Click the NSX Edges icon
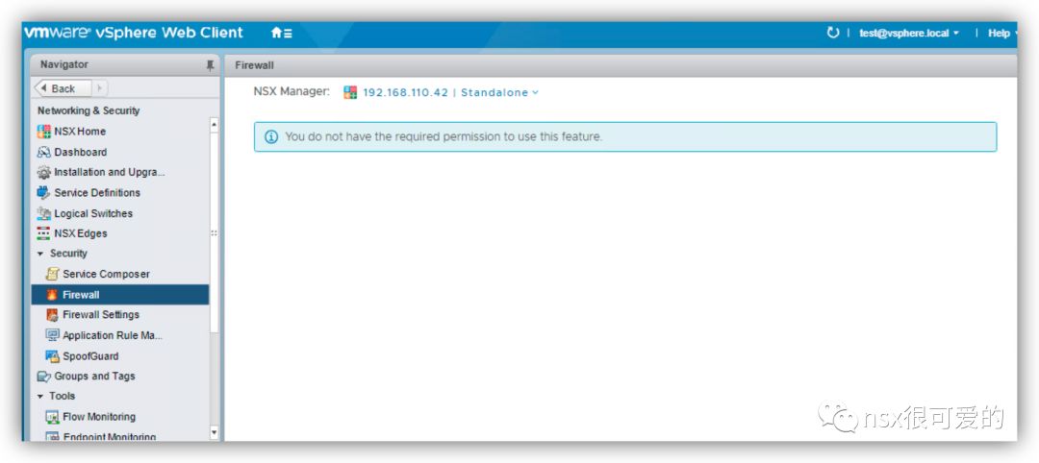Image resolution: width=1039 pixels, height=463 pixels. [x=43, y=233]
